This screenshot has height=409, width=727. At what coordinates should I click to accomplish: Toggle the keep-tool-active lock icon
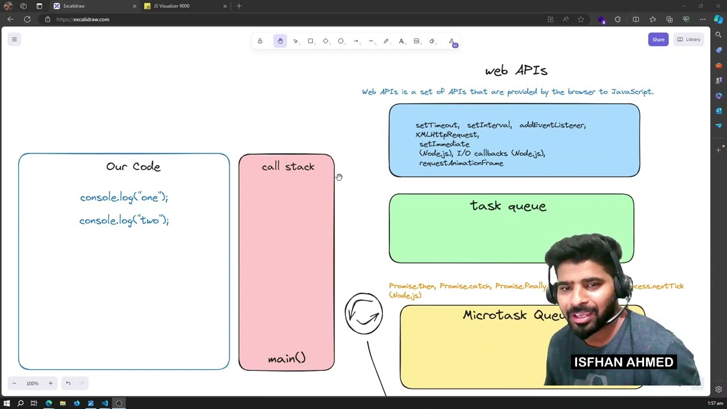(260, 41)
